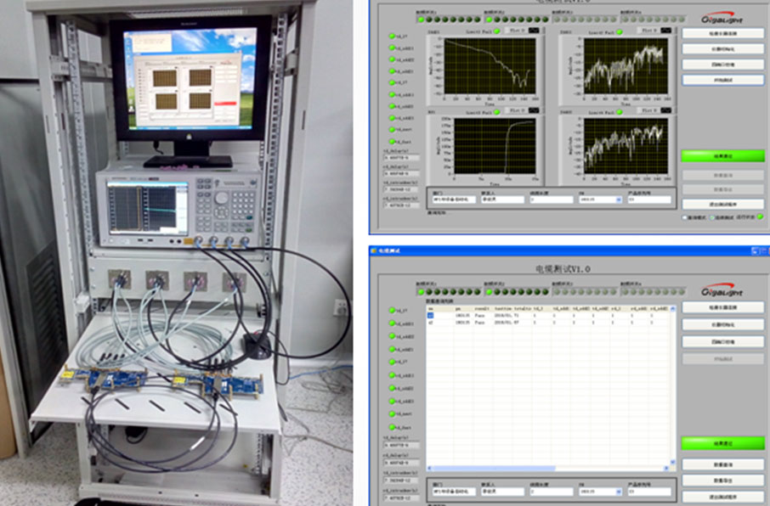The image size is (770, 506).
Task: Click the bright first LED of switch group two, table window
Action: pos(490,291)
